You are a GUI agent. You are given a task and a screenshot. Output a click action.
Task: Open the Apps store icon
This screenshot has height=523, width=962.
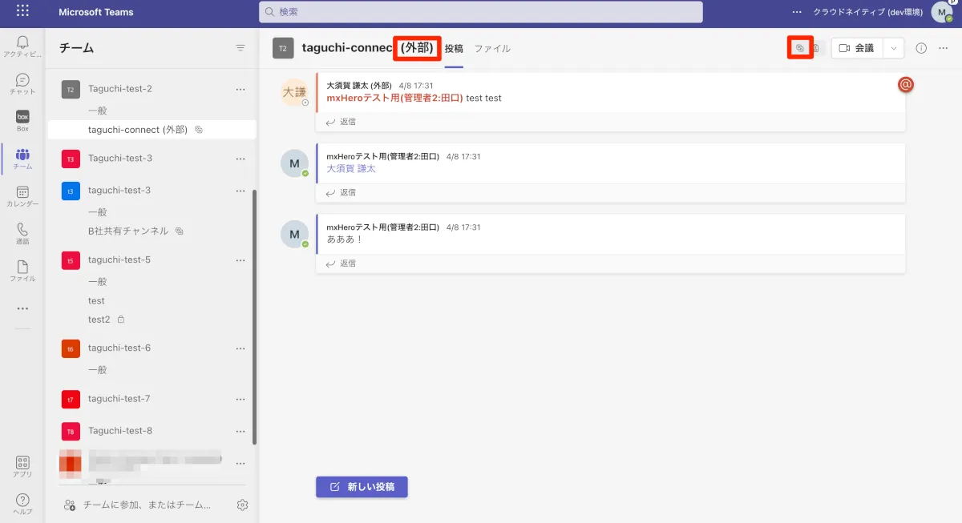pos(22,466)
